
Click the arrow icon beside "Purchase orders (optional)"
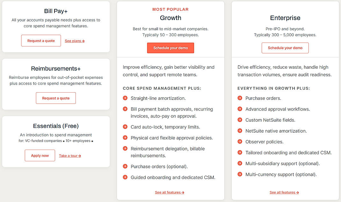point(125,166)
